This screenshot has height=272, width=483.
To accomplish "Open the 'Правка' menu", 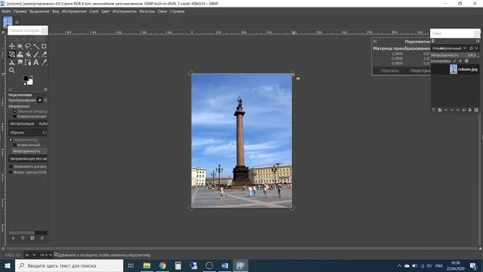I will click(20, 11).
